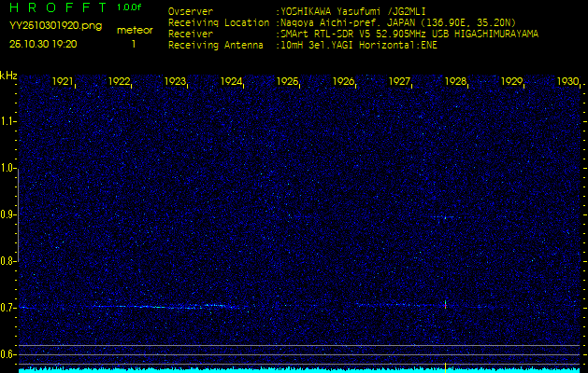
Task: Click the yellow meteor label
Action: click(134, 30)
